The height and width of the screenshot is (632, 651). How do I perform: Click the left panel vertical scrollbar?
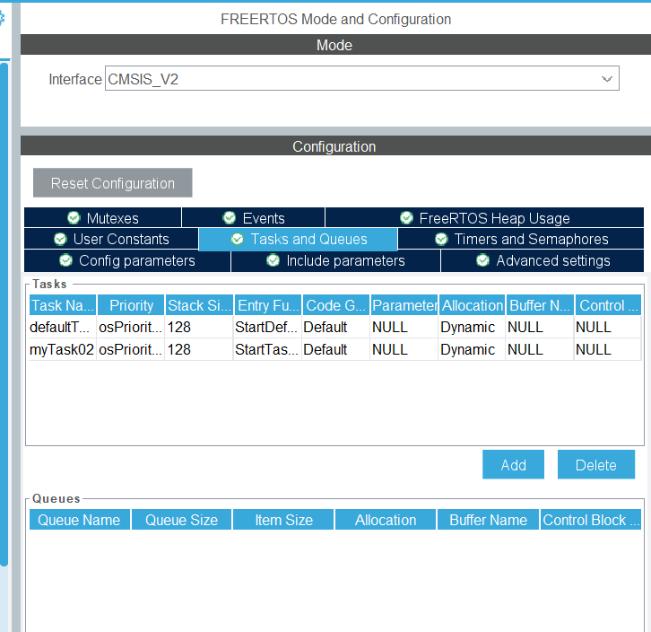click(x=4, y=314)
